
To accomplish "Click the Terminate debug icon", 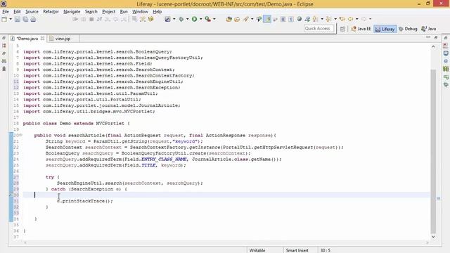I will point(91,19).
